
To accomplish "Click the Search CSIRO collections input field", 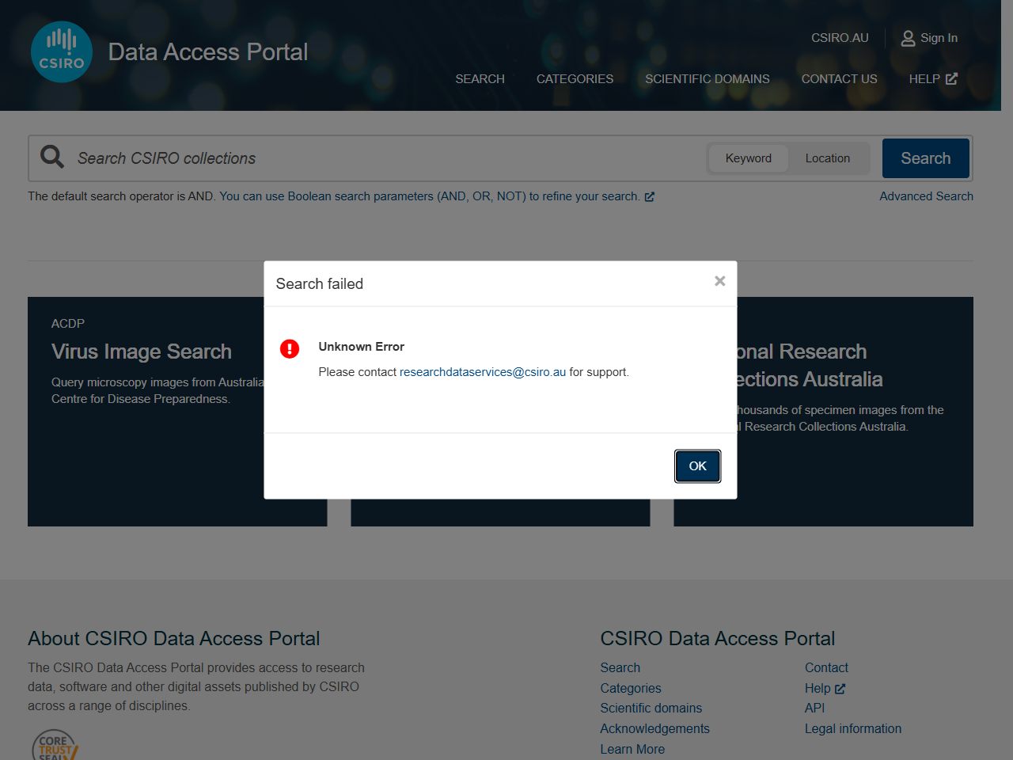I will [317, 158].
